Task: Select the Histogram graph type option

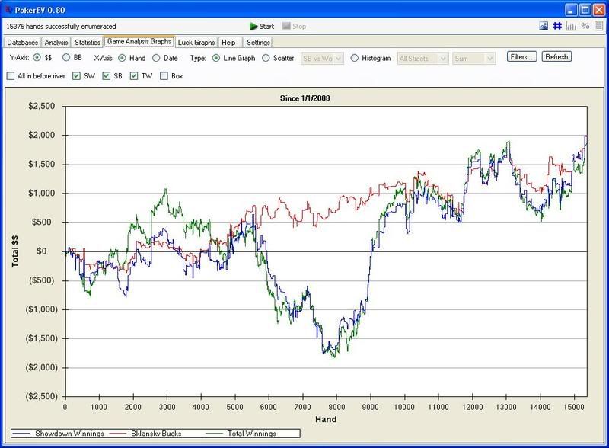Action: (x=356, y=58)
